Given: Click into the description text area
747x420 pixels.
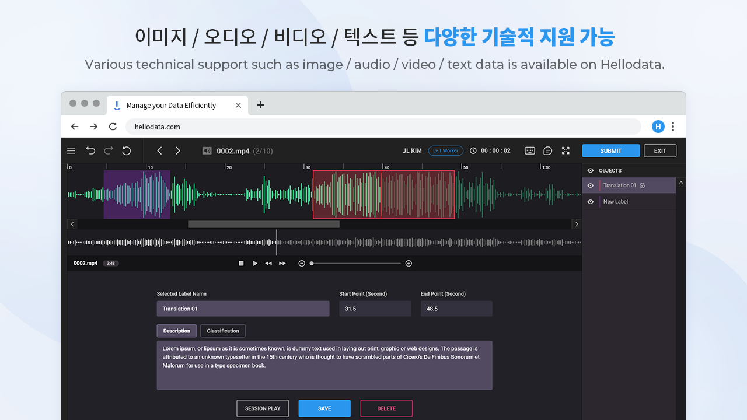Looking at the screenshot, I should click(324, 365).
